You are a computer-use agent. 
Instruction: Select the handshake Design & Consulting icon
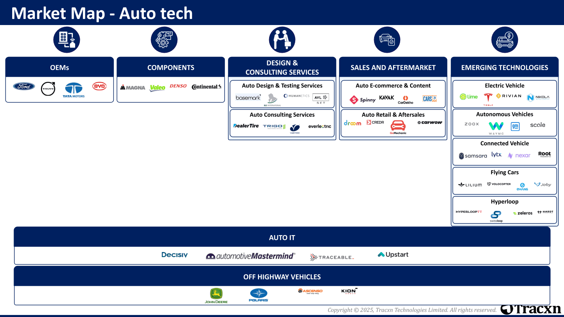[x=282, y=40]
